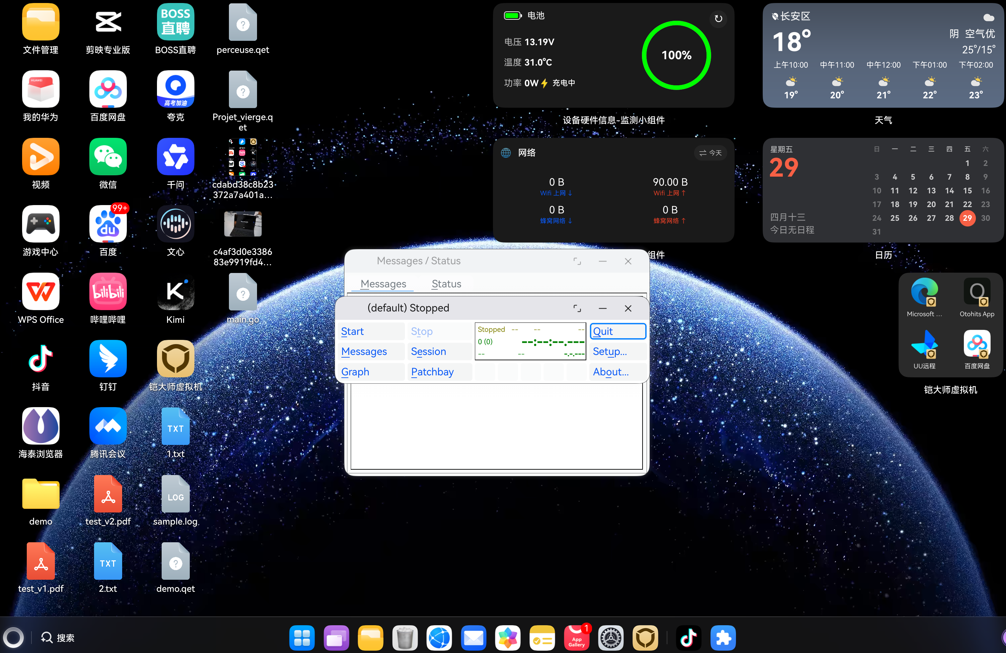Toggle the Patchbay window button
Screen dimensions: 1006x653
coord(440,372)
